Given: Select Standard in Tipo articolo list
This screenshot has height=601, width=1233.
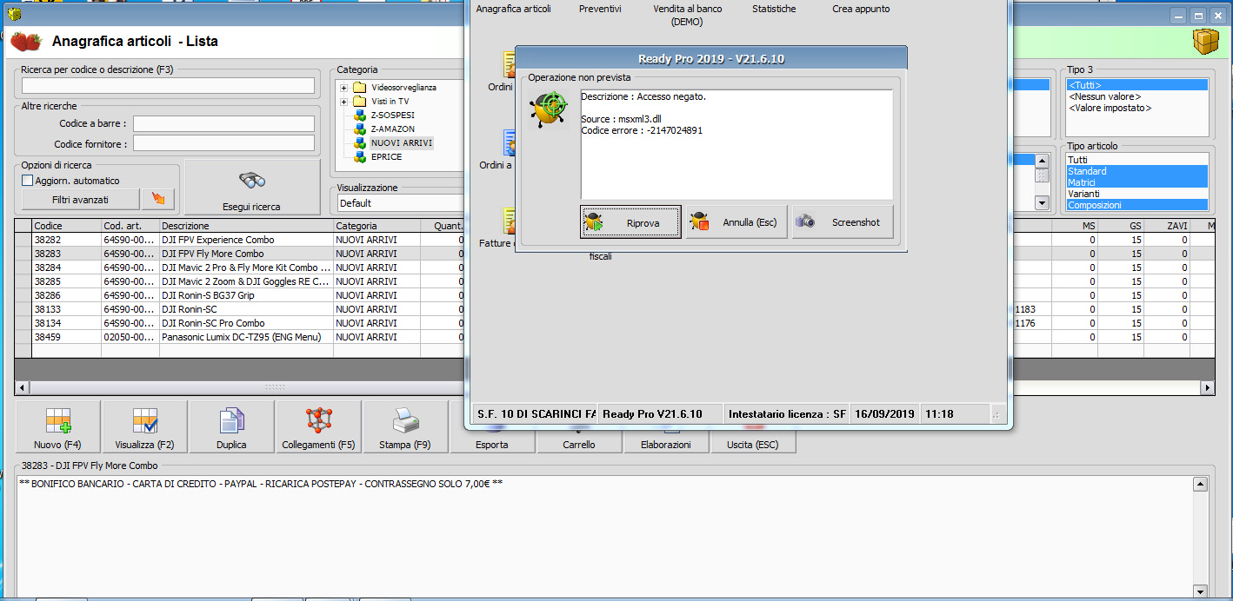Looking at the screenshot, I should tap(1137, 171).
